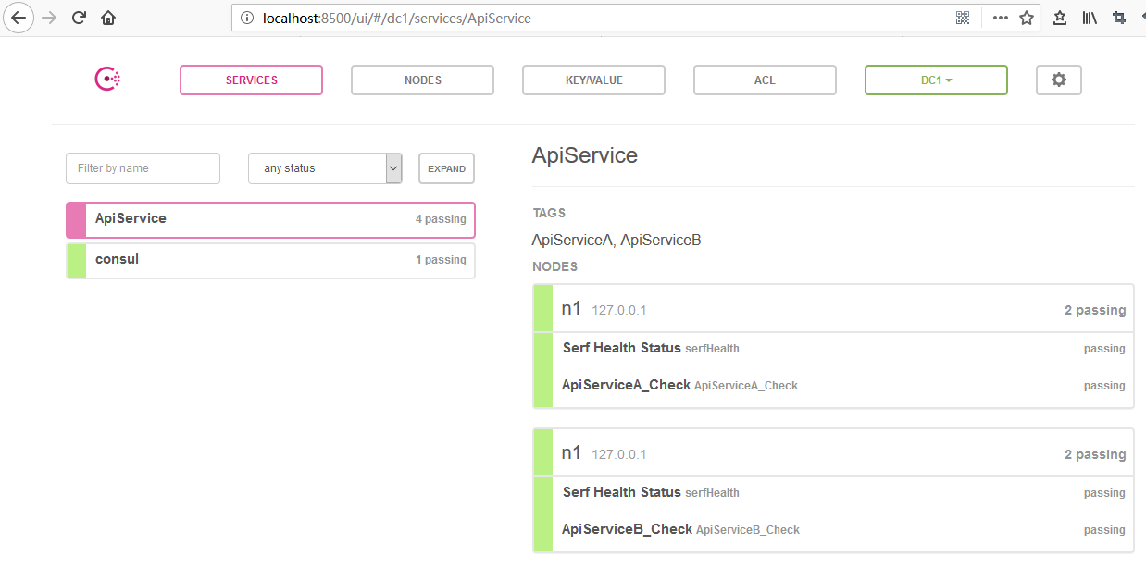Open the any status filter dropdown

325,168
